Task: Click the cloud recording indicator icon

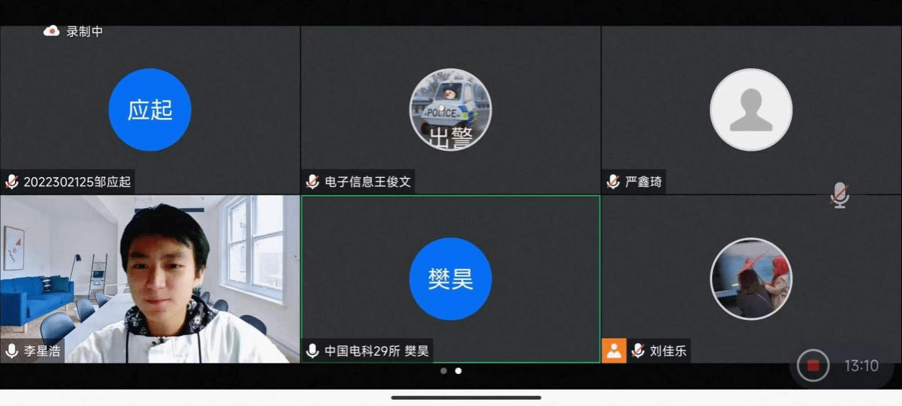Action: pyautogui.click(x=51, y=31)
